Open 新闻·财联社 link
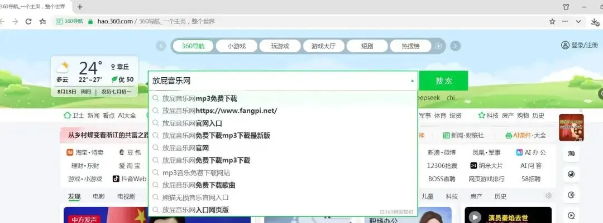 463,135
